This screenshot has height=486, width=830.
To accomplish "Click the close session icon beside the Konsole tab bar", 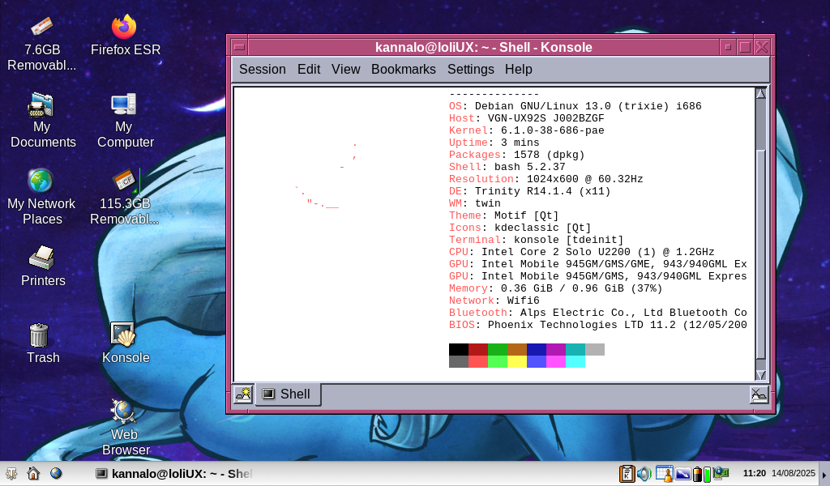I will coord(759,394).
